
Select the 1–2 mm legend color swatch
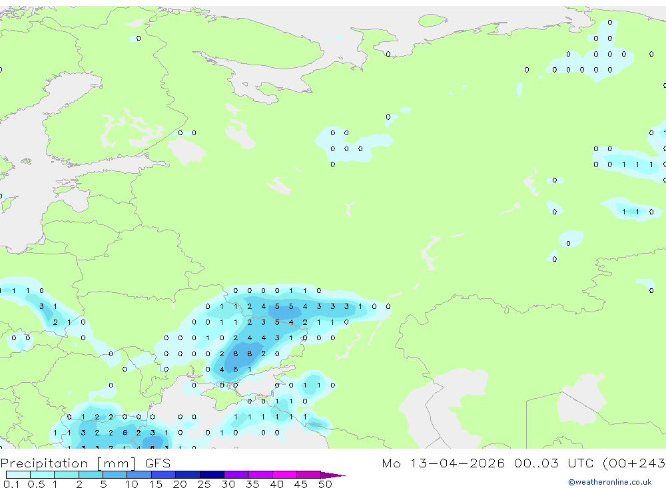click(x=67, y=475)
